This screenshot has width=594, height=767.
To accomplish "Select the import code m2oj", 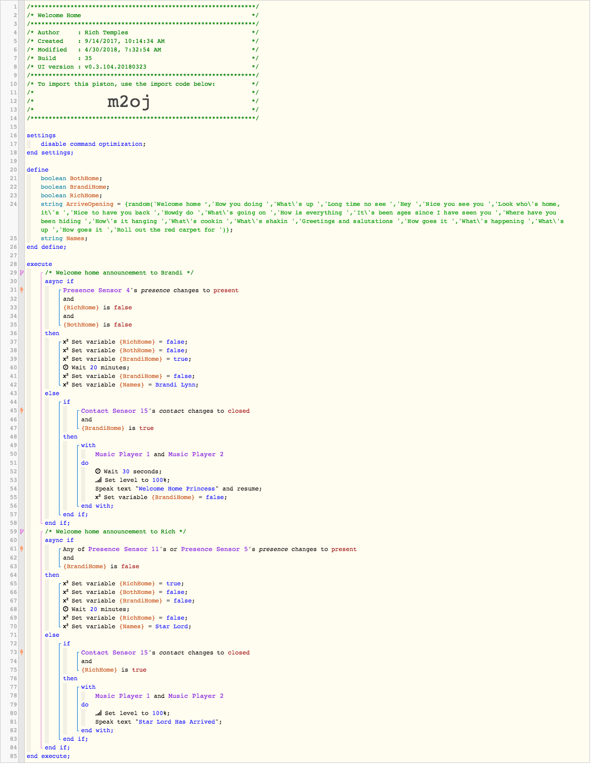I will pyautogui.click(x=129, y=102).
